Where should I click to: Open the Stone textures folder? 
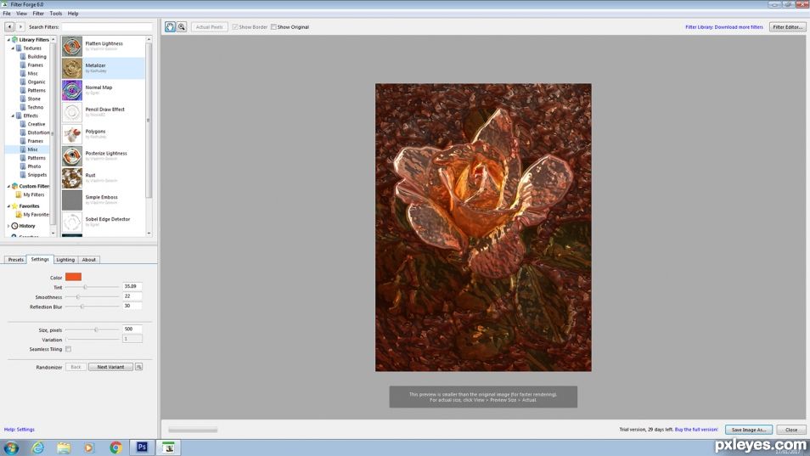[30, 99]
